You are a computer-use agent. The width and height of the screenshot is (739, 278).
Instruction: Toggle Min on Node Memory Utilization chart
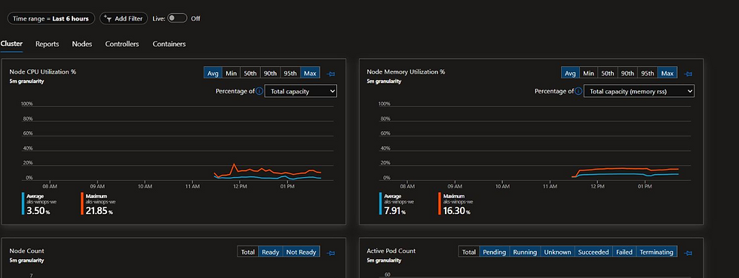tap(588, 73)
